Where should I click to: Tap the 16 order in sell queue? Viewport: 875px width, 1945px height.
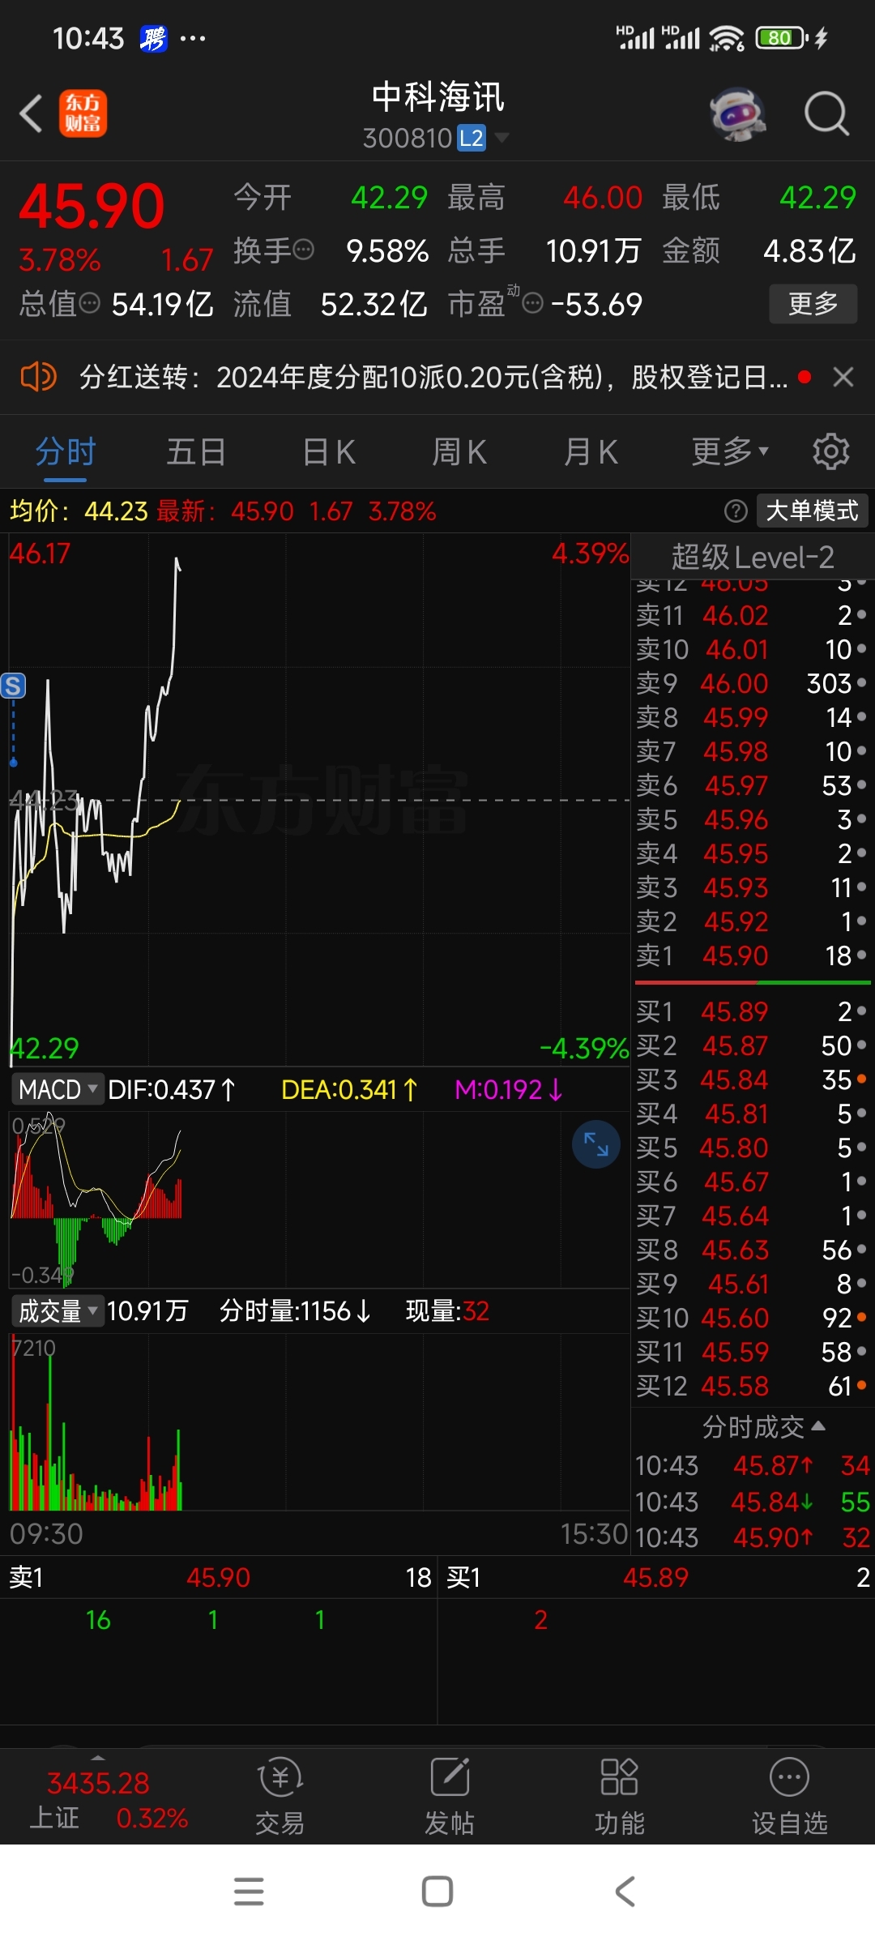click(98, 1620)
